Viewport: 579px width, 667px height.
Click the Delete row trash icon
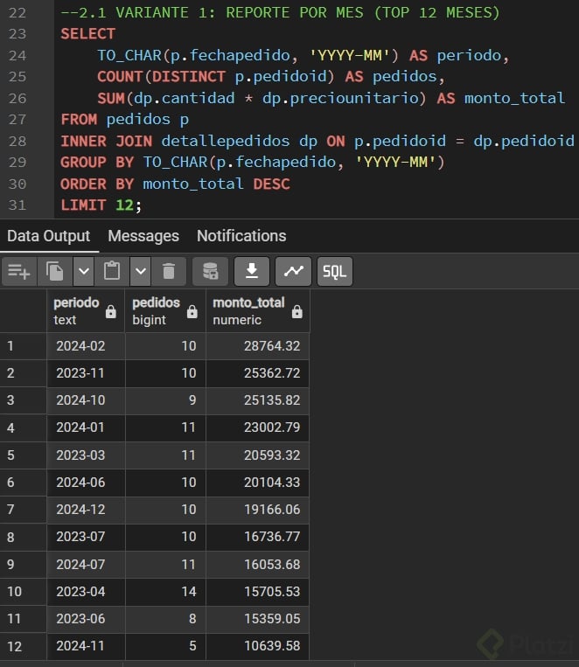point(169,272)
